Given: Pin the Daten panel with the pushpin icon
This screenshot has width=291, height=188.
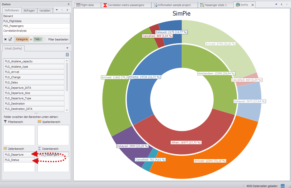Looking at the screenshot, I should click(x=68, y=4).
